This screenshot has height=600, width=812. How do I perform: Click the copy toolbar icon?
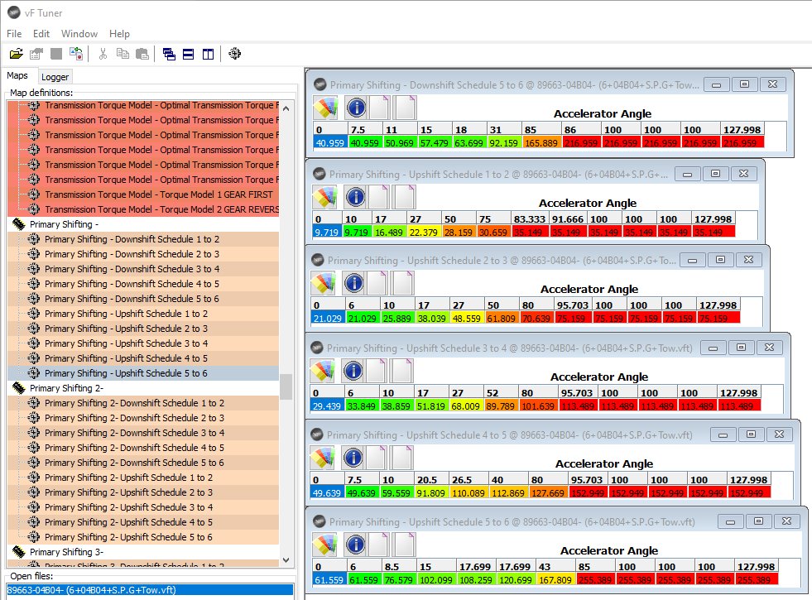pyautogui.click(x=123, y=53)
